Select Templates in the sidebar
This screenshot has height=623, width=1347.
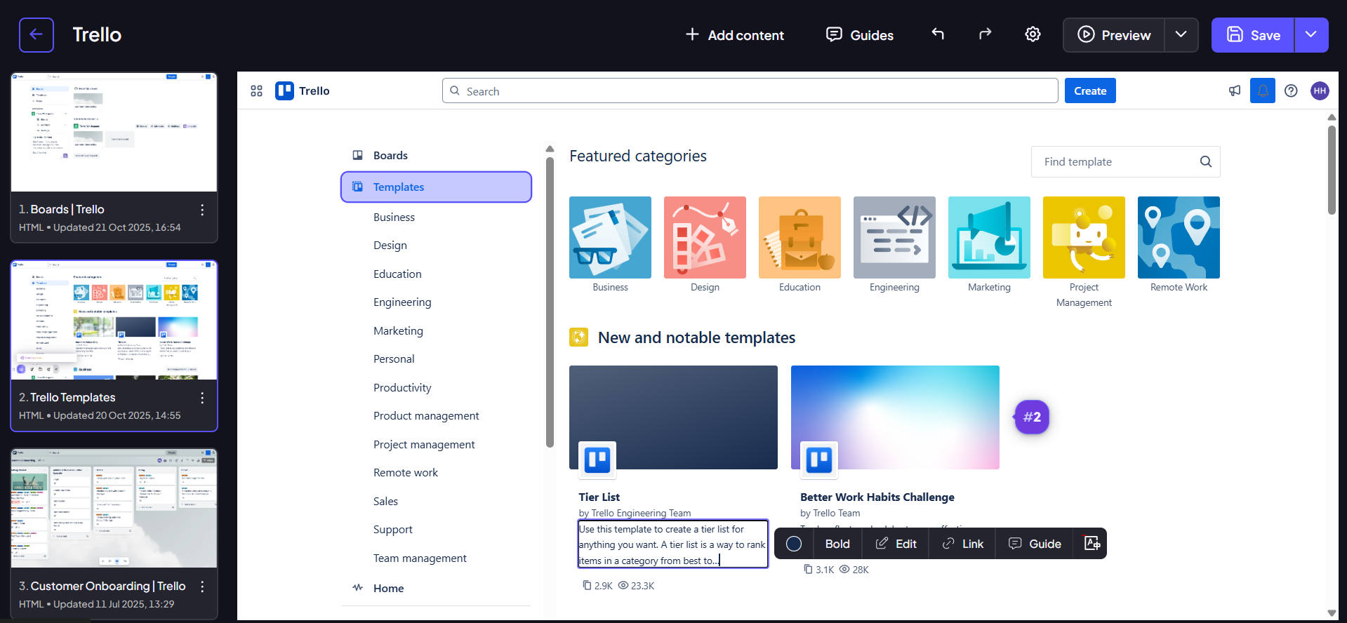(x=436, y=187)
